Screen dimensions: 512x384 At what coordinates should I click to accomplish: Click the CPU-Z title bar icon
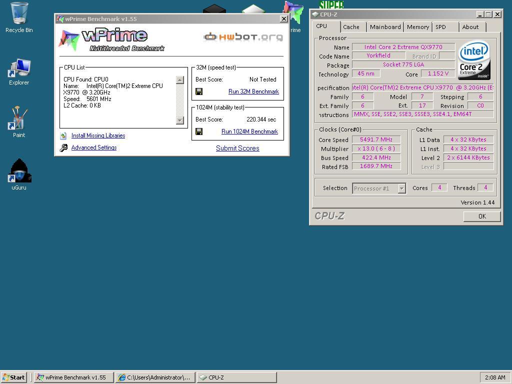point(315,14)
